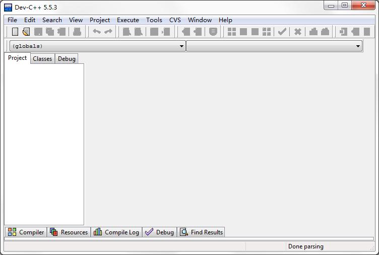Click the Redo arrow icon
Viewport: 379px width, 255px height.
108,32
